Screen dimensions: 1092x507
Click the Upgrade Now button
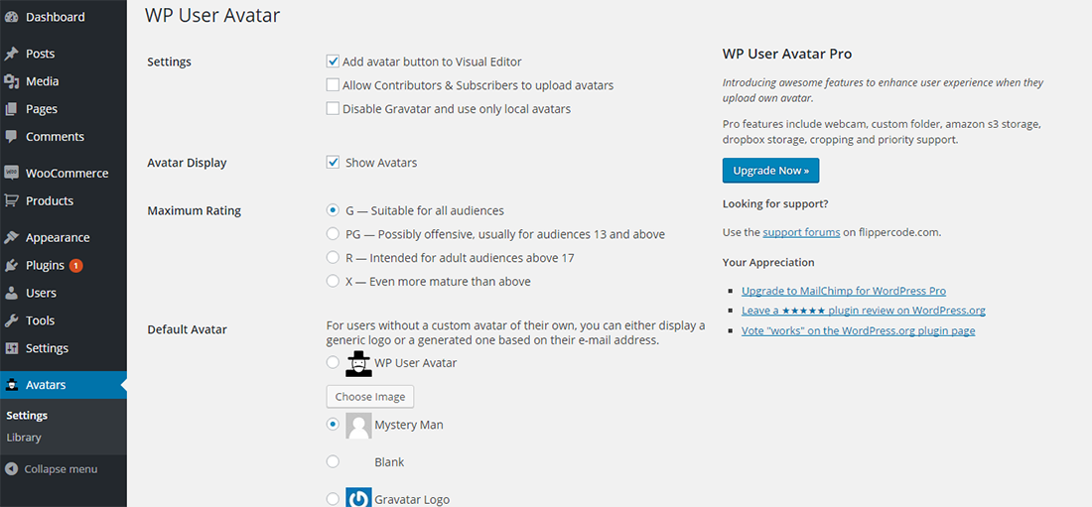(771, 171)
